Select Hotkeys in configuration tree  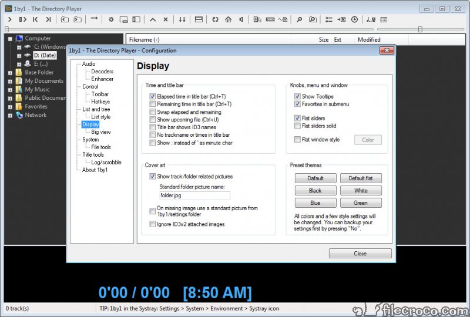pos(100,102)
